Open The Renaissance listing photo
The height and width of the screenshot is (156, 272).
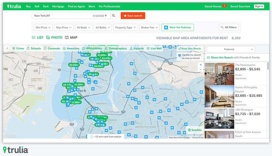(220, 74)
